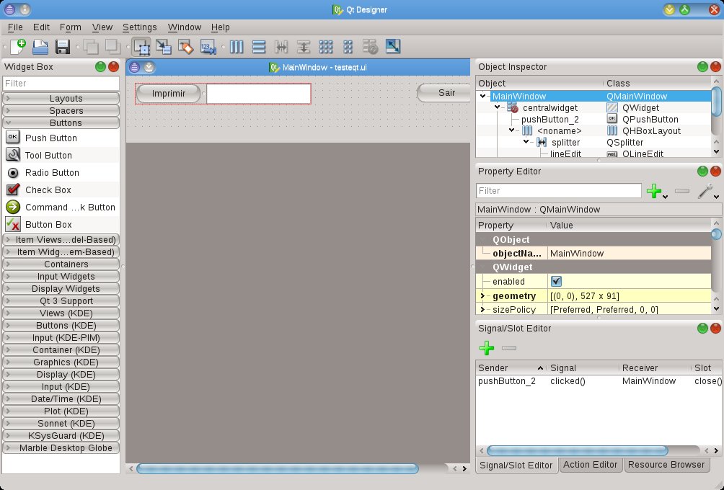Switch to Edit Tab Order mode
Screen dimensions: 724x490
click(208, 47)
